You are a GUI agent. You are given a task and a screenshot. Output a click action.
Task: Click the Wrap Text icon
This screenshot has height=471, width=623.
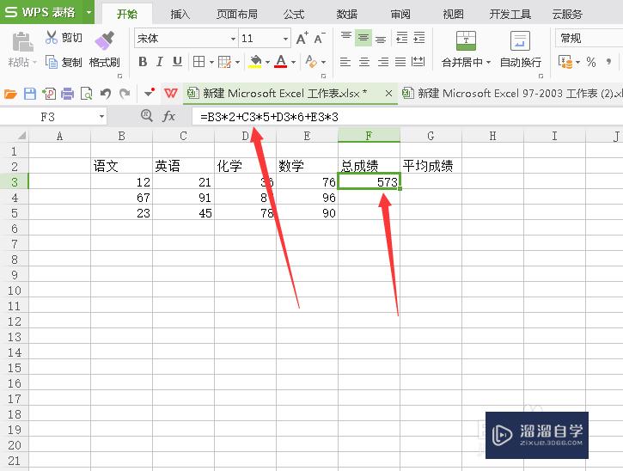coord(520,40)
